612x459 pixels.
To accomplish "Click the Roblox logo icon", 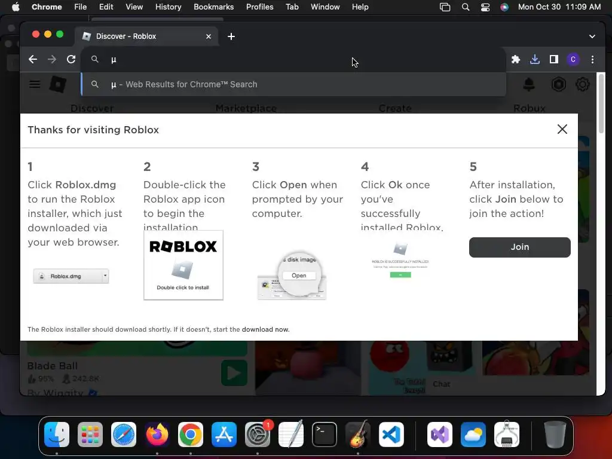I will click(x=58, y=84).
